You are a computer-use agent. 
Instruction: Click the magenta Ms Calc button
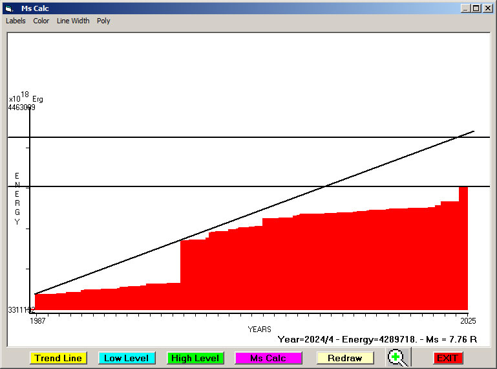(x=268, y=358)
